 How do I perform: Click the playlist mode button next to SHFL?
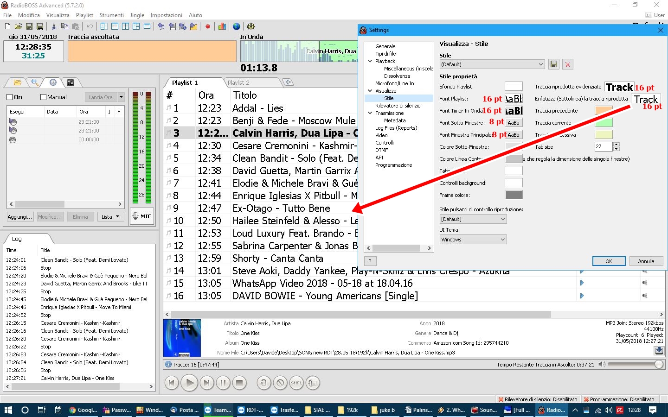click(x=313, y=383)
